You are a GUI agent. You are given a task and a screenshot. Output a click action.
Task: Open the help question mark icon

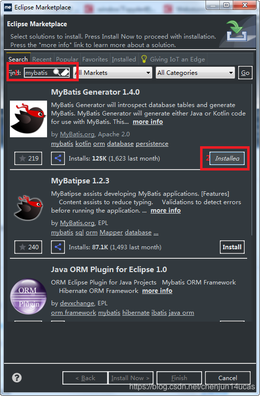[17, 378]
